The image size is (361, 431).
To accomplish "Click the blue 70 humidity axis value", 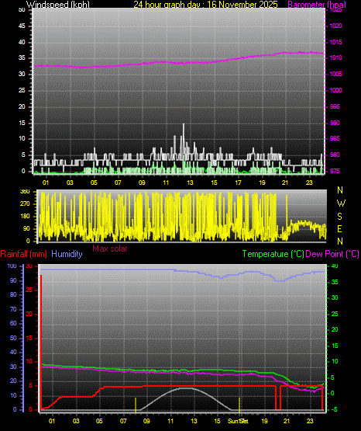I will [13, 309].
